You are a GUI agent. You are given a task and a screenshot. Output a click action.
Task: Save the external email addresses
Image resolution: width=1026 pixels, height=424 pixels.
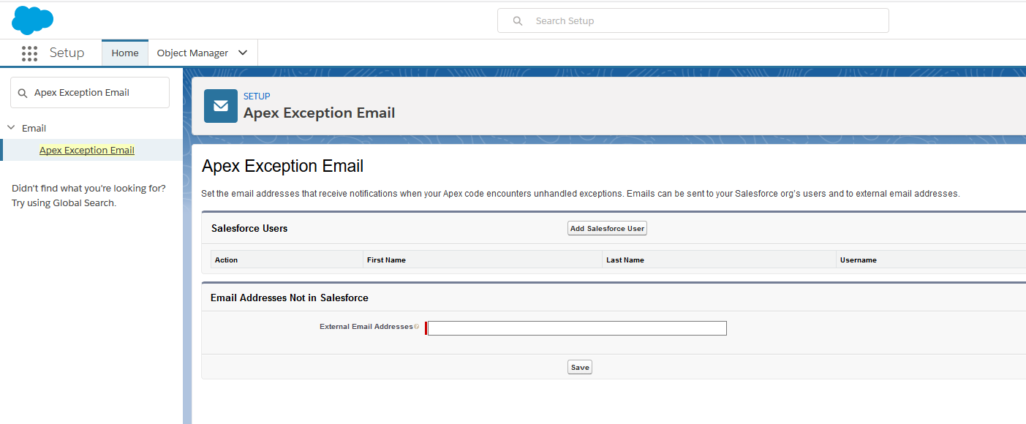click(580, 367)
